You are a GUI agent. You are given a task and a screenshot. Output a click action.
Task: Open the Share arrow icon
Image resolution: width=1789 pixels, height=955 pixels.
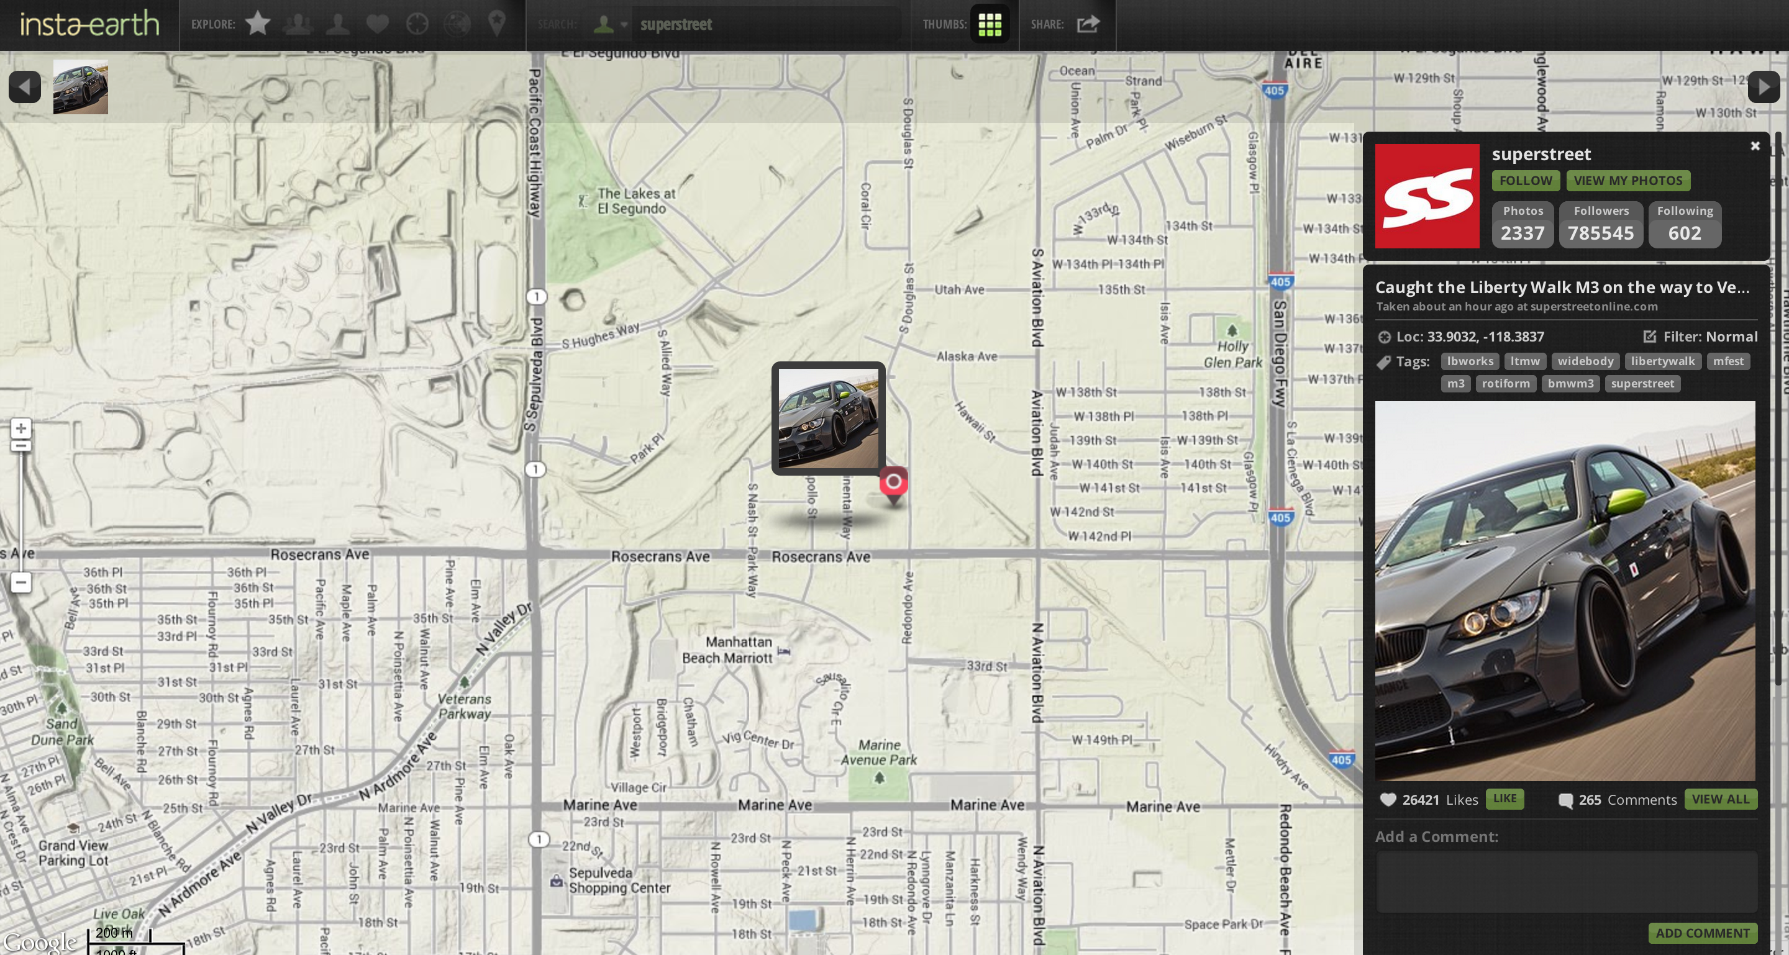[1088, 24]
